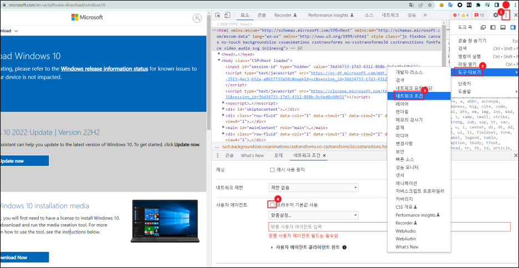Click the share page icon in address bar

420,5
